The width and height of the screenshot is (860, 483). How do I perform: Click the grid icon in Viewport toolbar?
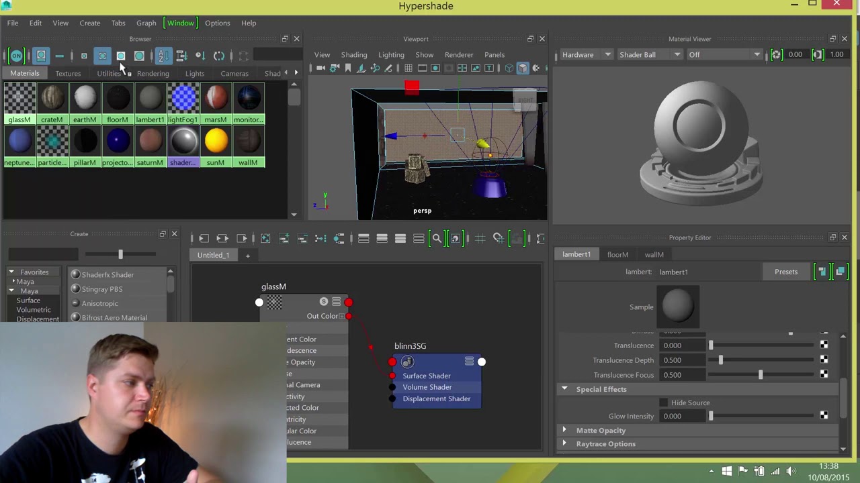(x=408, y=68)
